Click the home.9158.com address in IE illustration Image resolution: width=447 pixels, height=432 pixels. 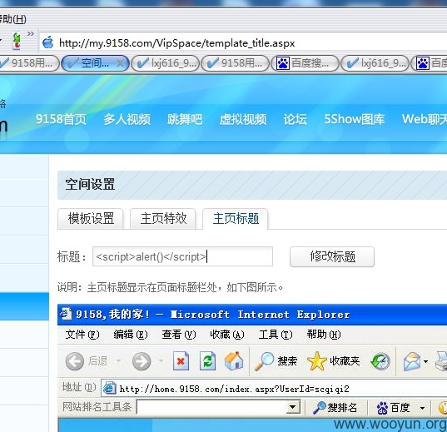coord(235,389)
